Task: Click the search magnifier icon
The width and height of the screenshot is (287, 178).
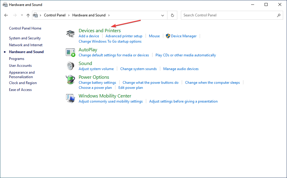Action: [279, 15]
